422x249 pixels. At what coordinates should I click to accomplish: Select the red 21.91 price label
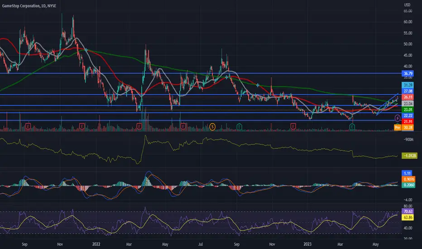pyautogui.click(x=408, y=122)
